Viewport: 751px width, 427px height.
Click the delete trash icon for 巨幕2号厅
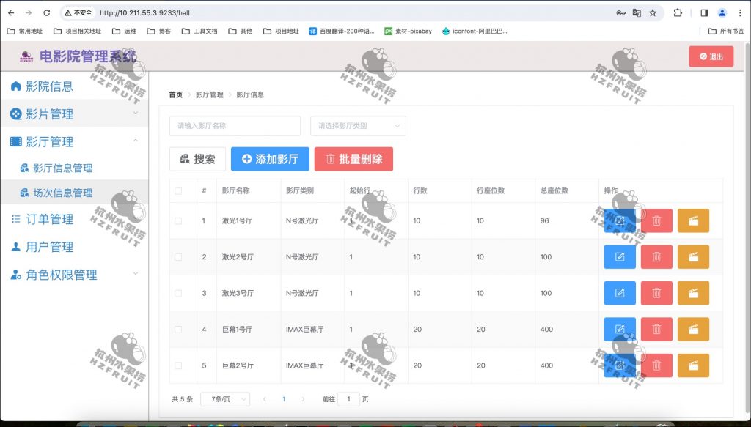656,365
